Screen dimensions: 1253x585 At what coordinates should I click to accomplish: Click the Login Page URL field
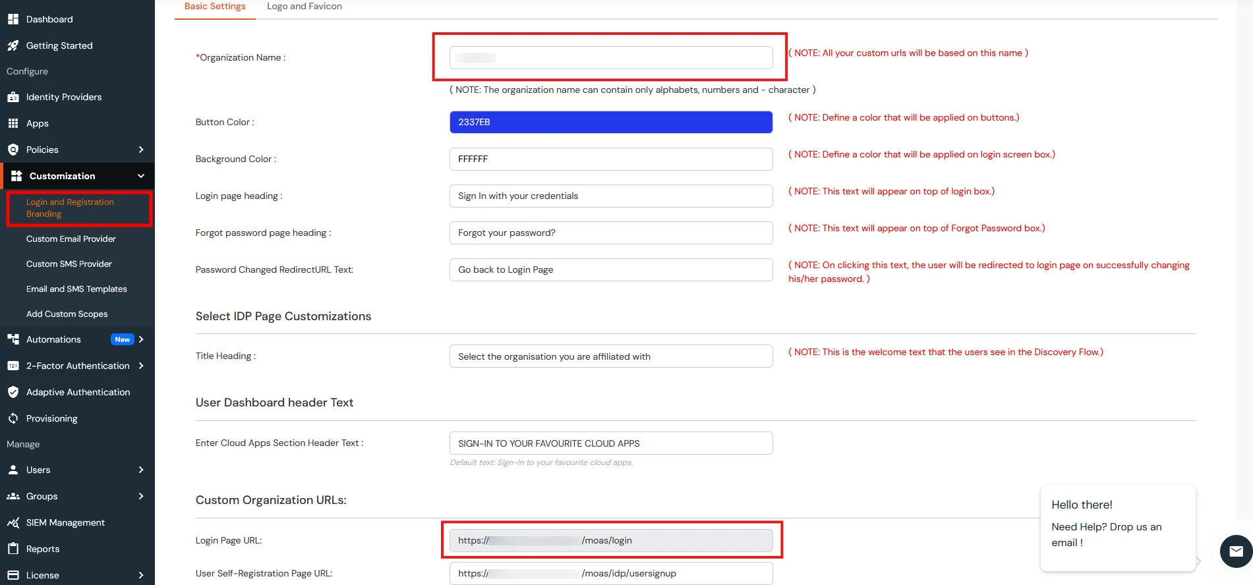(x=611, y=540)
